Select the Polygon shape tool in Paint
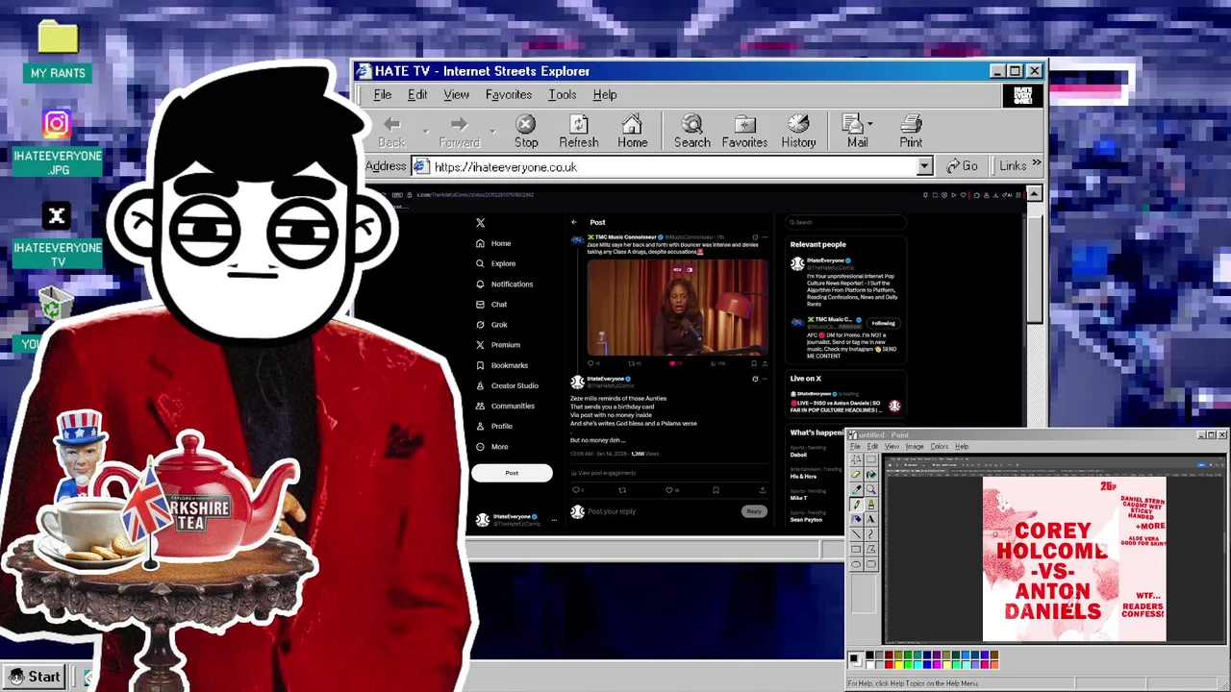The width and height of the screenshot is (1231, 692). tap(871, 549)
